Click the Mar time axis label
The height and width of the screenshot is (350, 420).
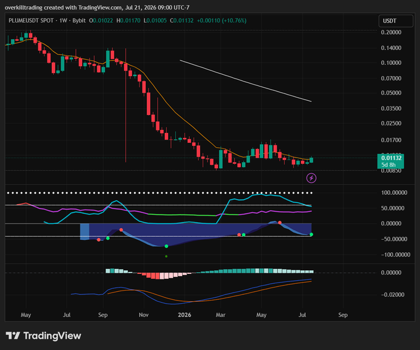[x=220, y=315]
